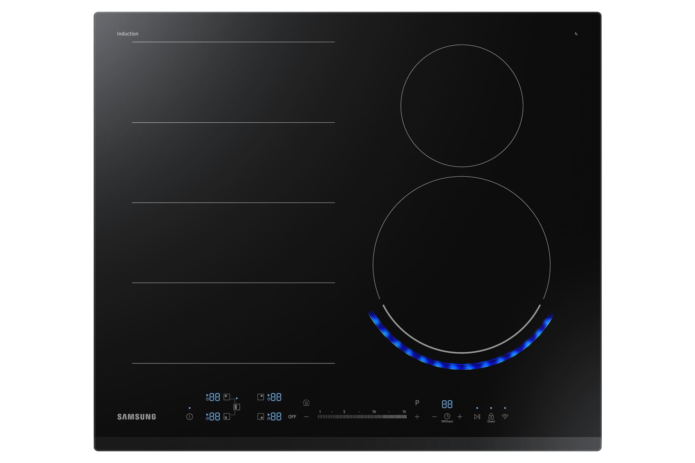695x463 pixels.
Task: Select the front-right burner zone icon
Action: click(260, 417)
